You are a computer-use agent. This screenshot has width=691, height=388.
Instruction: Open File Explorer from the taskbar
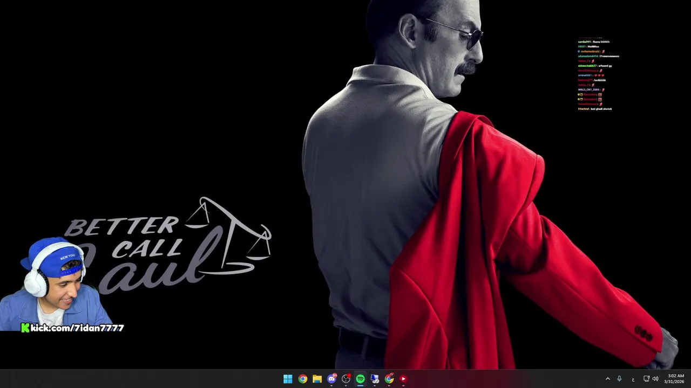point(317,379)
